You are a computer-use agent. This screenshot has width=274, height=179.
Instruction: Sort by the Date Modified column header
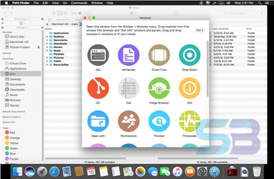[x=220, y=29]
